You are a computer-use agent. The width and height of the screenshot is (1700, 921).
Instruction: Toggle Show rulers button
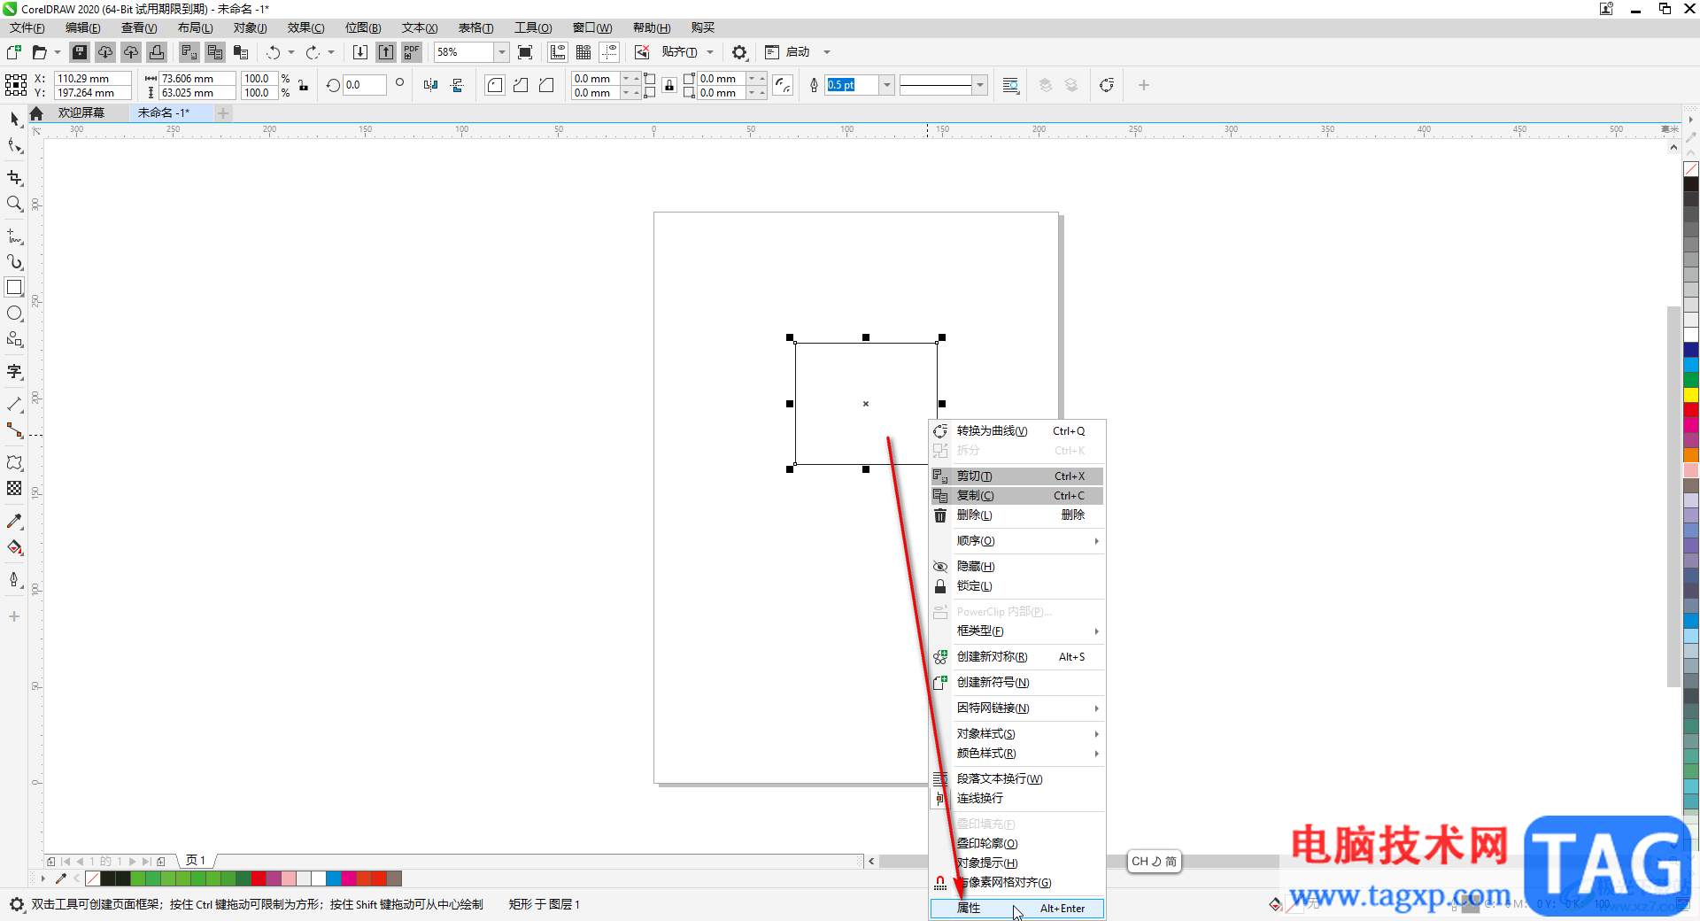tap(558, 52)
